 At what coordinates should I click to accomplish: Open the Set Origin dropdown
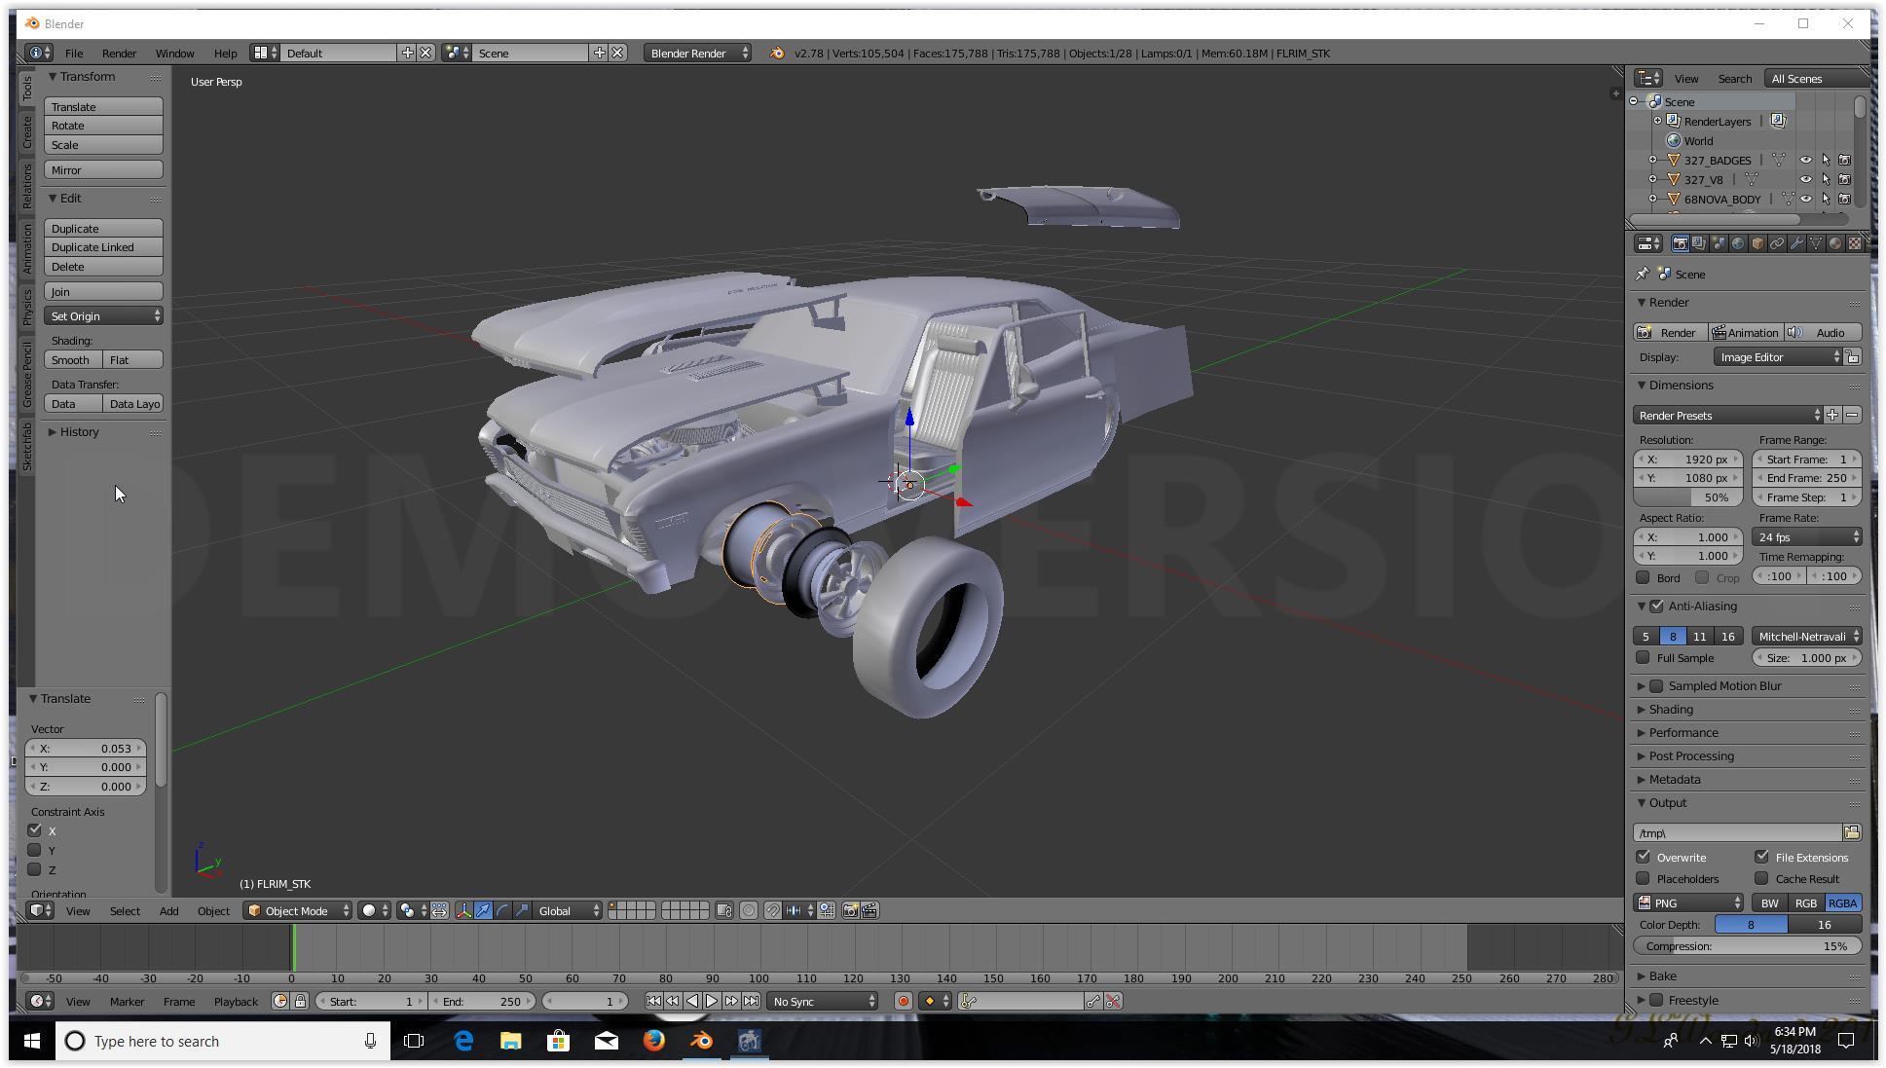point(104,316)
